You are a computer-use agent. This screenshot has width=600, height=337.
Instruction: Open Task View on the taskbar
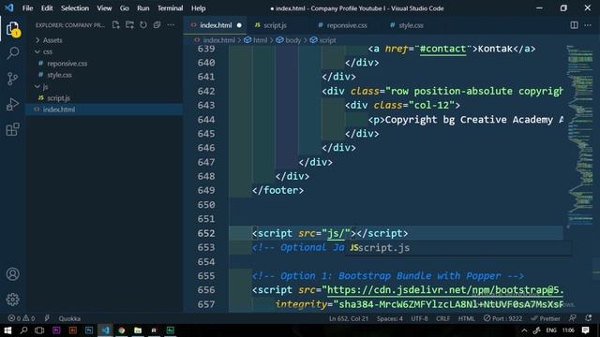[39, 330]
